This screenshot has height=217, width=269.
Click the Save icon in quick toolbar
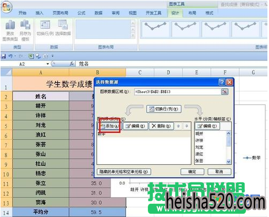tap(3, 57)
